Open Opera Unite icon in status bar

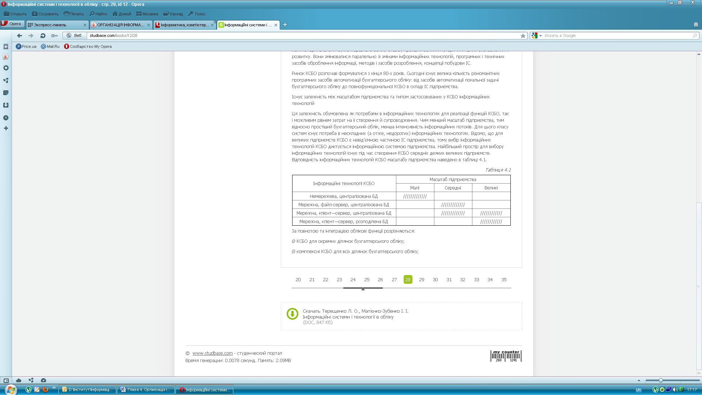tap(31, 380)
